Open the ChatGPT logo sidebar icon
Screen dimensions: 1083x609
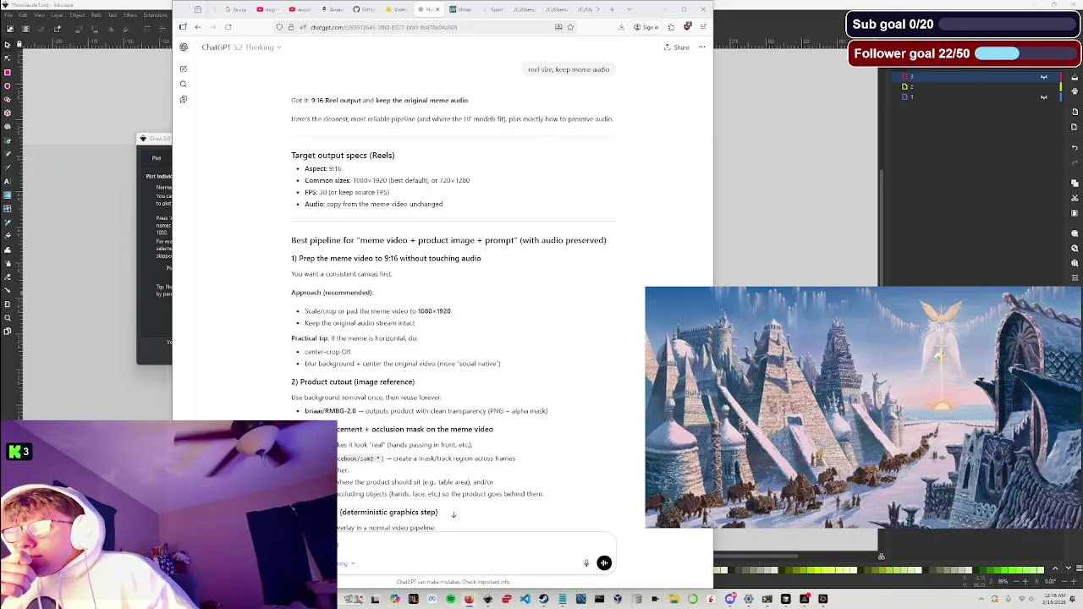(x=184, y=47)
